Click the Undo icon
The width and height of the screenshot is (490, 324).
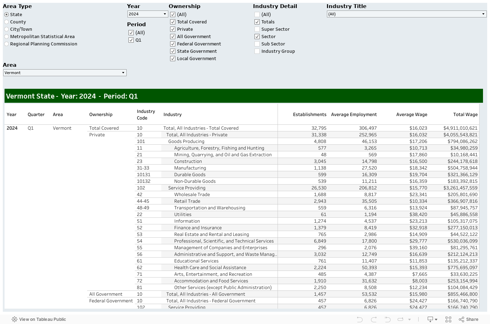pos(359,319)
